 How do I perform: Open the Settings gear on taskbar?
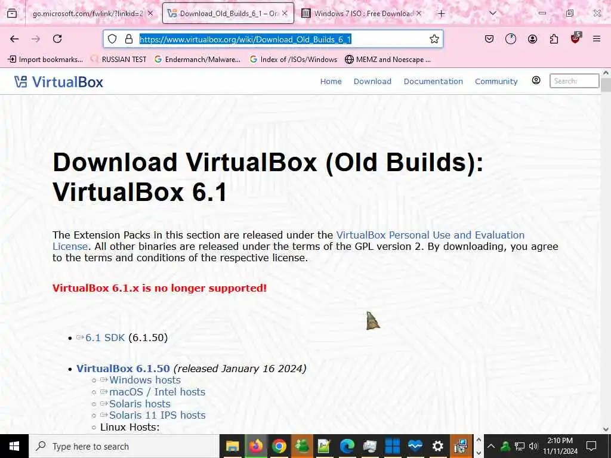437,446
